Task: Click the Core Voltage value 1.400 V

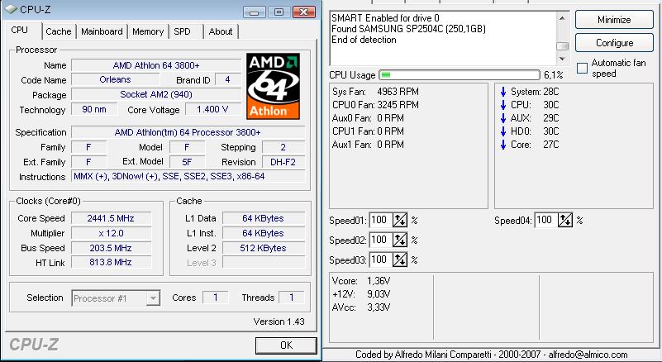Action: tap(212, 109)
